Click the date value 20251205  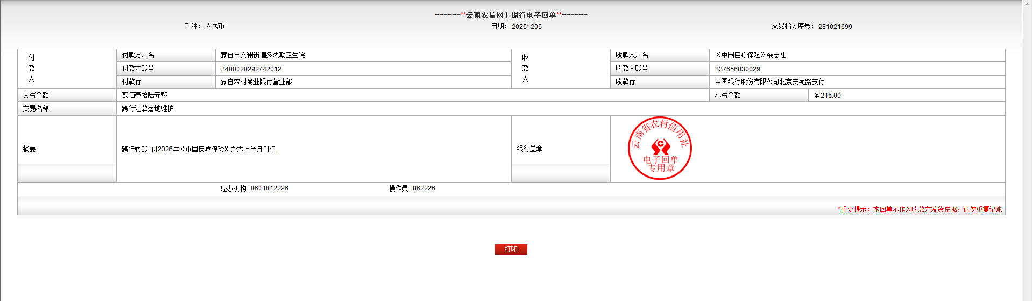pyautogui.click(x=526, y=26)
